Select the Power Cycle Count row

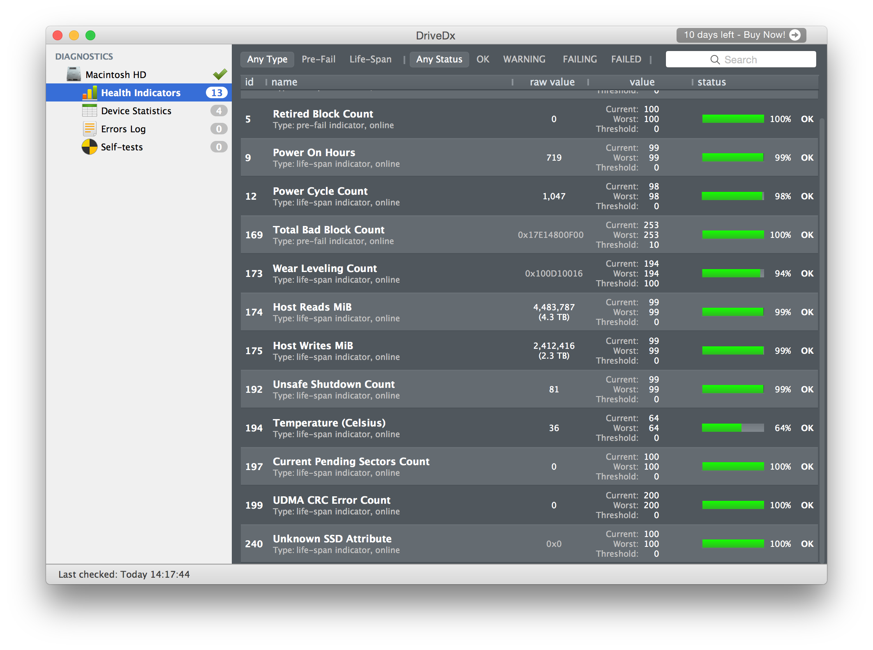[529, 196]
